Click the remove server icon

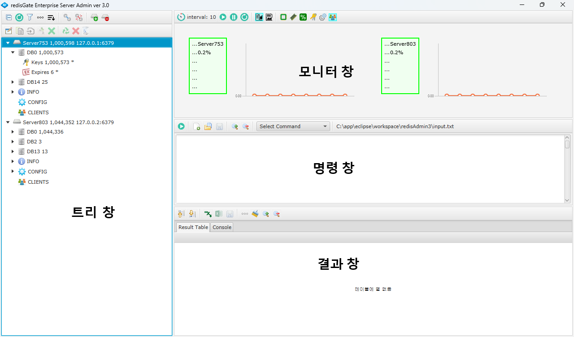pyautogui.click(x=105, y=17)
